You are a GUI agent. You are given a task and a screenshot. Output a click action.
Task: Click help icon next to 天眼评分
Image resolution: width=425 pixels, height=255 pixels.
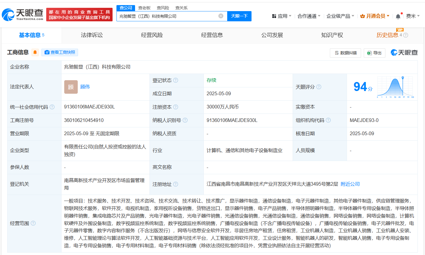tap(319, 87)
